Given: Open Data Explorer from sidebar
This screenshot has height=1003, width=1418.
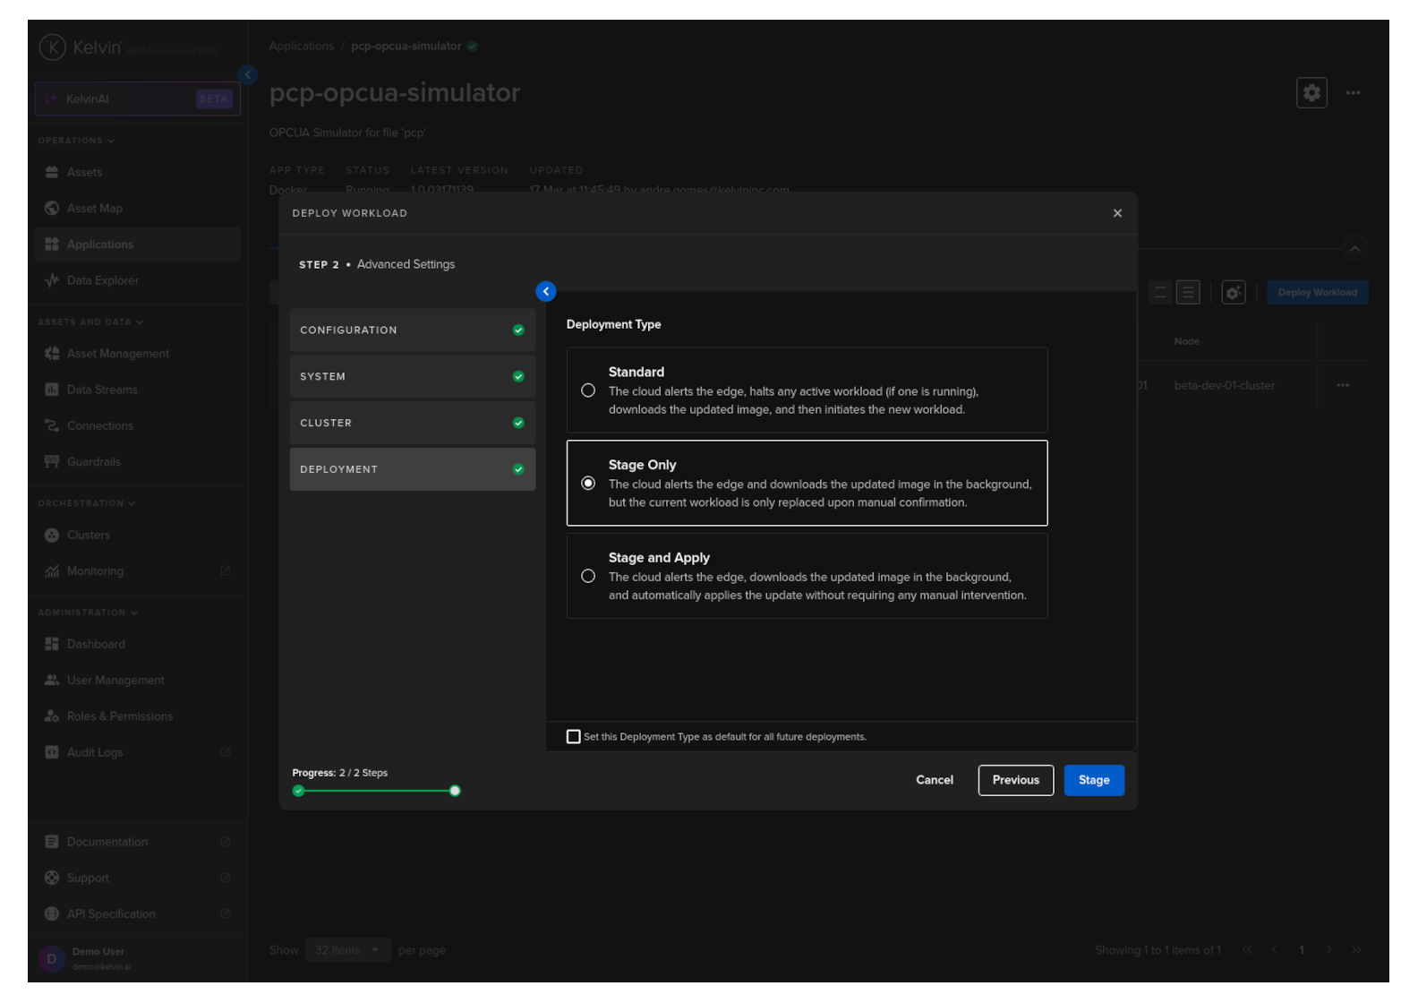Looking at the screenshot, I should coord(102,280).
